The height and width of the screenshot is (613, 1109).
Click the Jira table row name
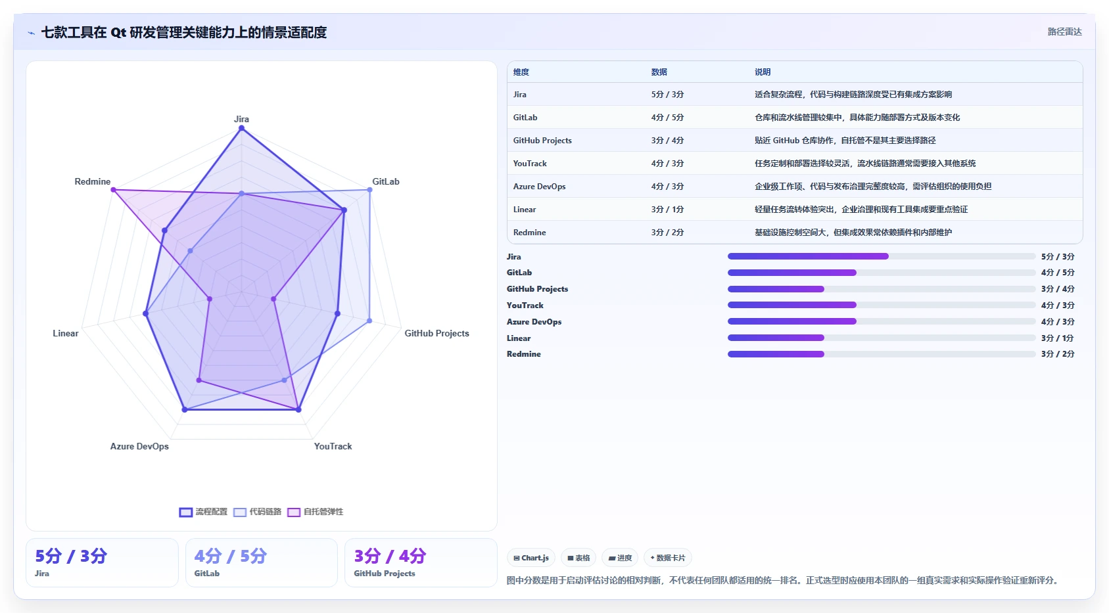tap(520, 95)
